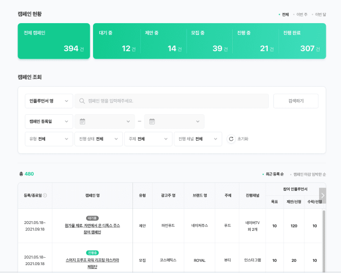Click the 진행중 badge in second row

click(92, 253)
